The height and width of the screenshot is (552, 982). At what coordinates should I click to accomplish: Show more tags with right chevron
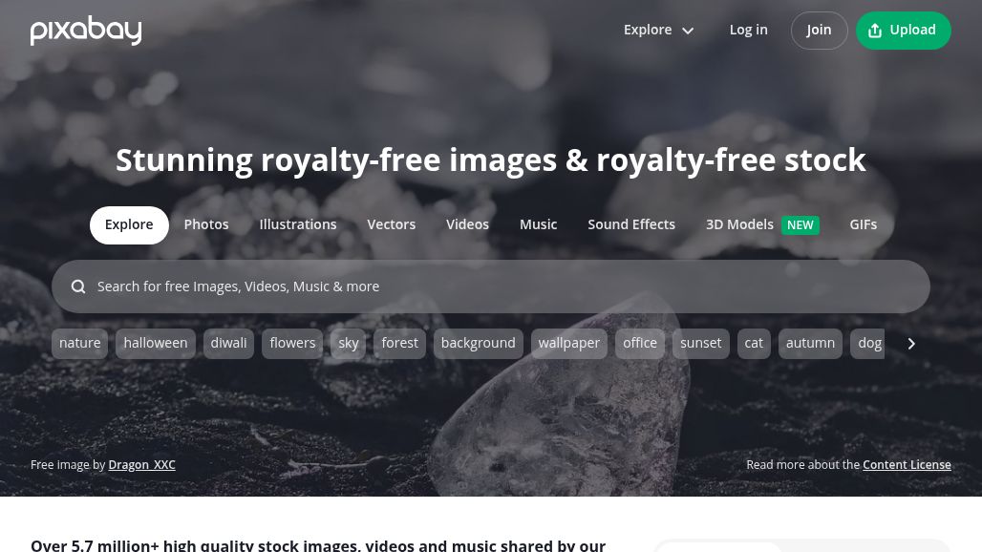tap(911, 344)
